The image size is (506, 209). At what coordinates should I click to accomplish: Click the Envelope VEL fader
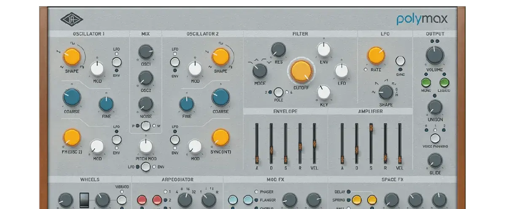pyautogui.click(x=314, y=144)
